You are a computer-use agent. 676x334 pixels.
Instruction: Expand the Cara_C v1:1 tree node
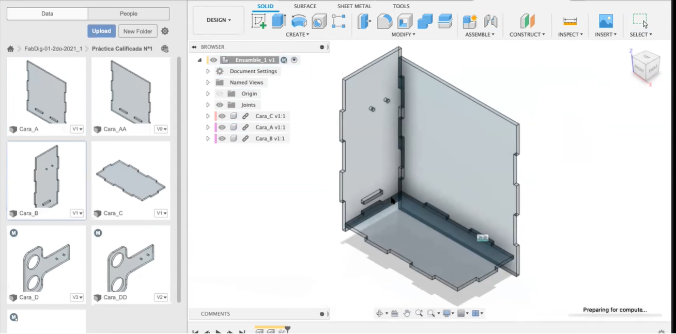point(208,116)
